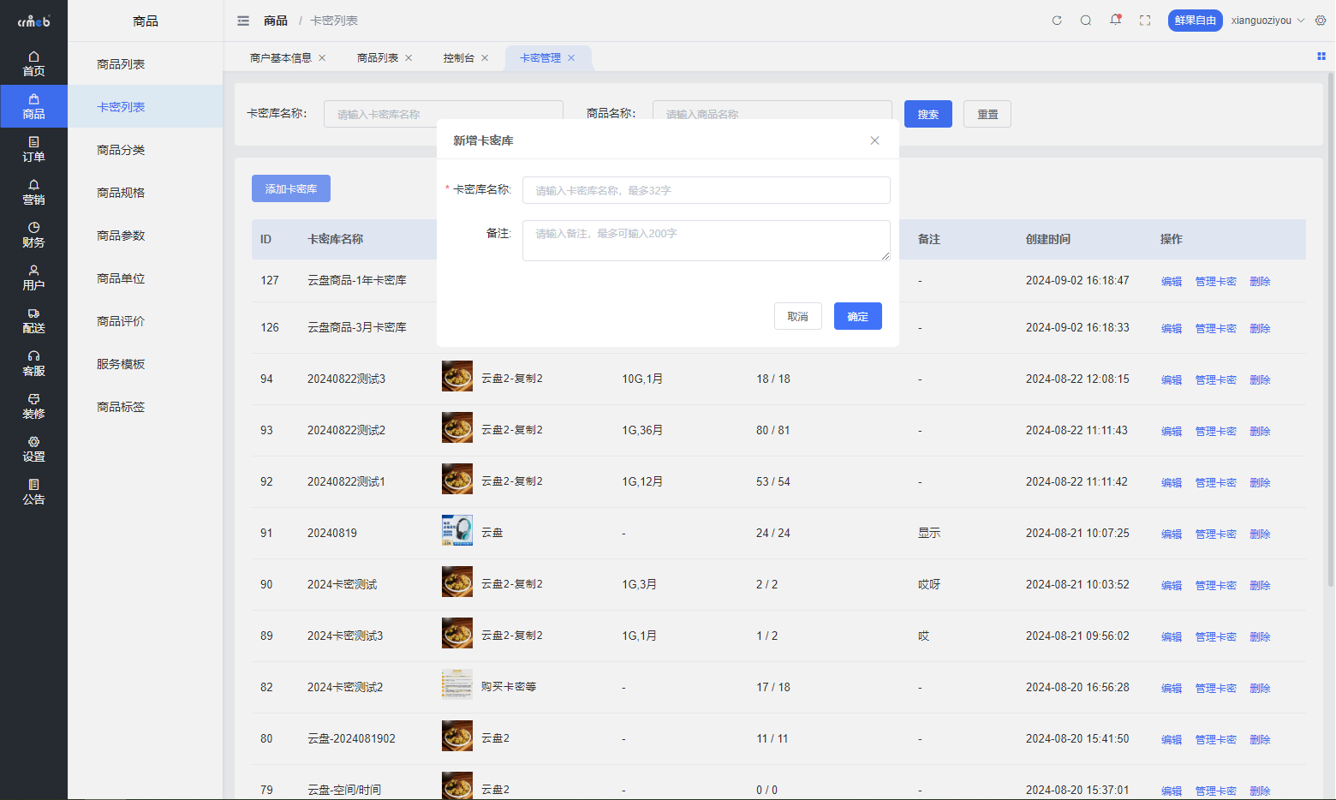Click the product thumbnail in row 91
1336x800 pixels.
click(x=457, y=530)
